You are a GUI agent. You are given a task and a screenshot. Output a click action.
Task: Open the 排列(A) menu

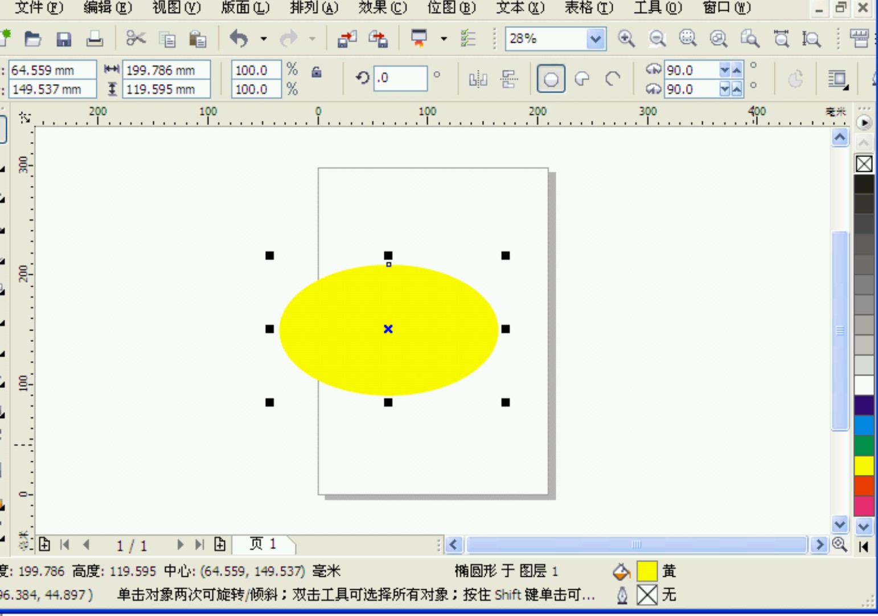click(314, 7)
